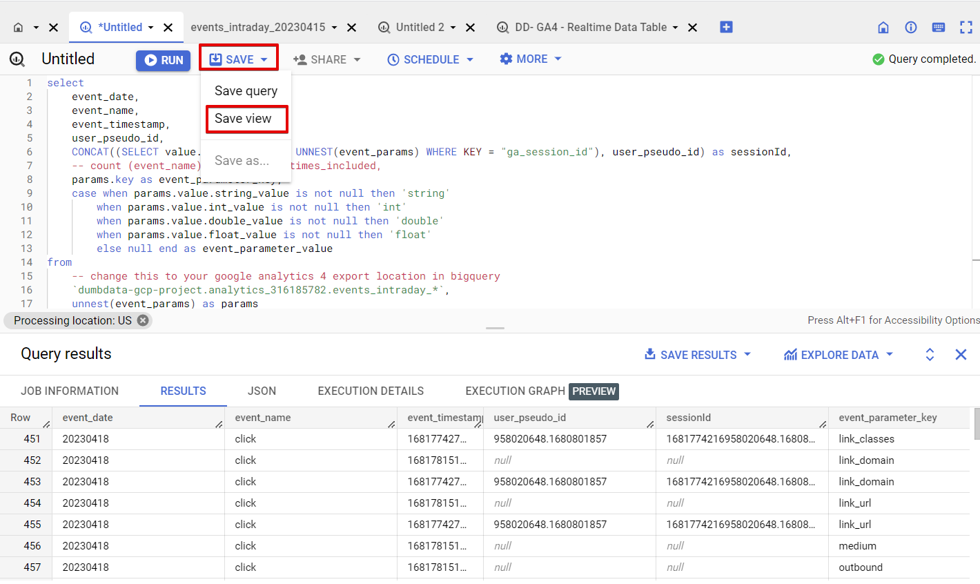
Task: Choose Save query from menu
Action: (246, 90)
